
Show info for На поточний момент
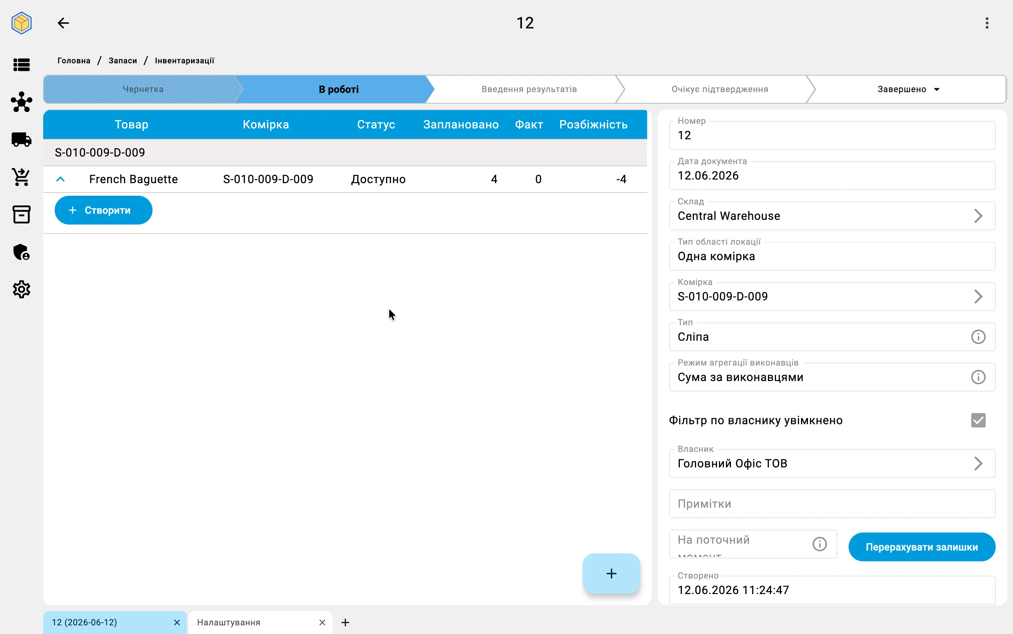(x=819, y=544)
